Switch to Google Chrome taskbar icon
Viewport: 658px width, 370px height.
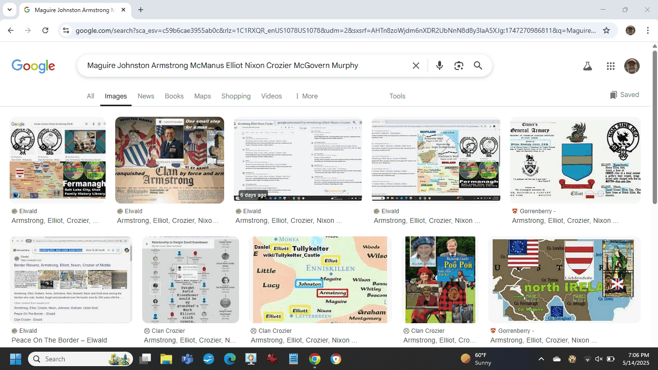(314, 359)
